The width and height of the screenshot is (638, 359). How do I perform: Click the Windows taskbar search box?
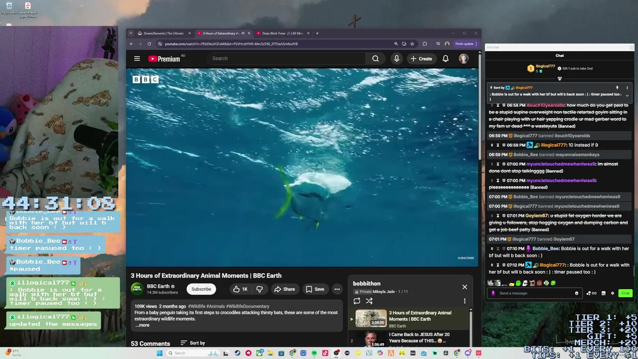[193, 353]
